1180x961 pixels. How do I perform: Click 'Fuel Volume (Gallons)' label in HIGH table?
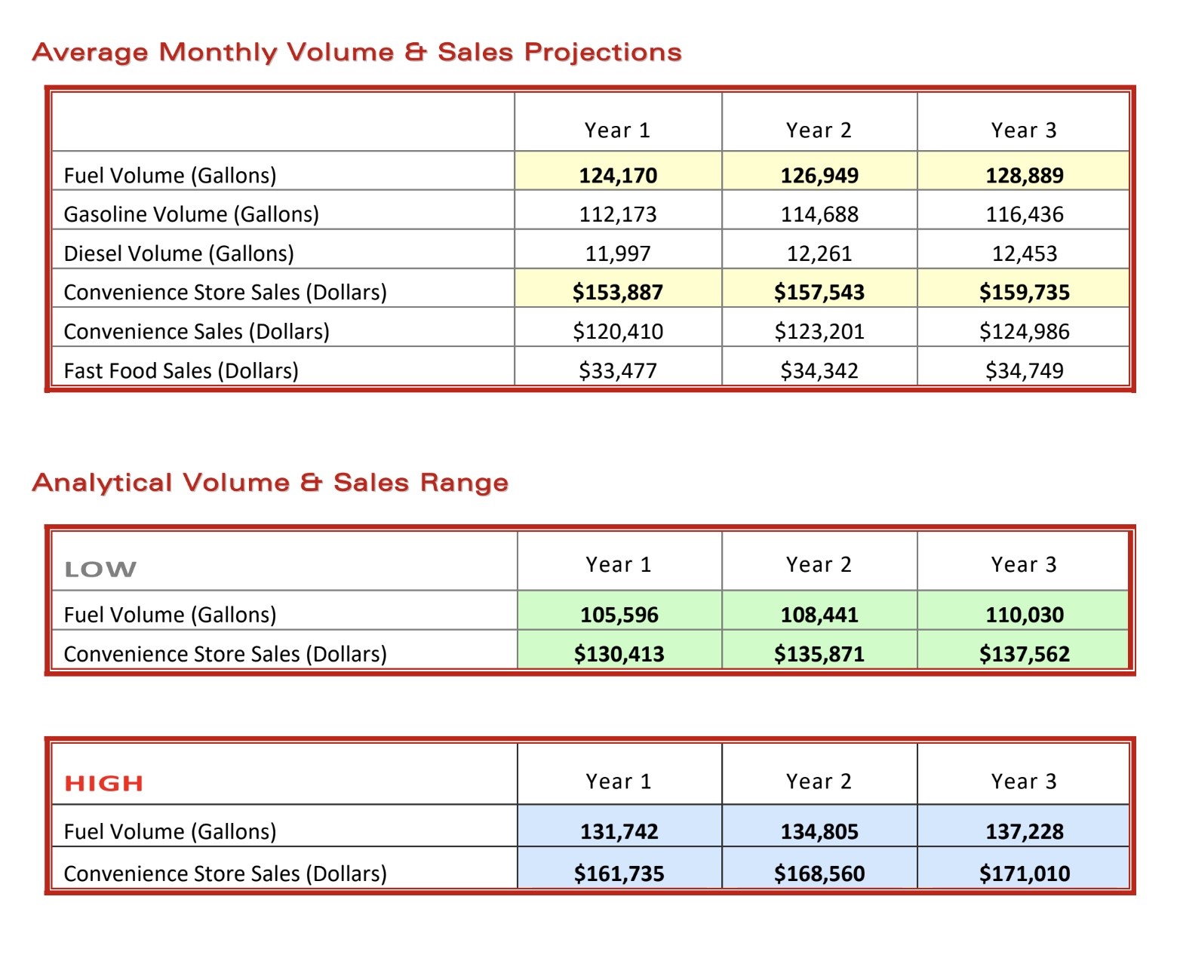click(171, 832)
